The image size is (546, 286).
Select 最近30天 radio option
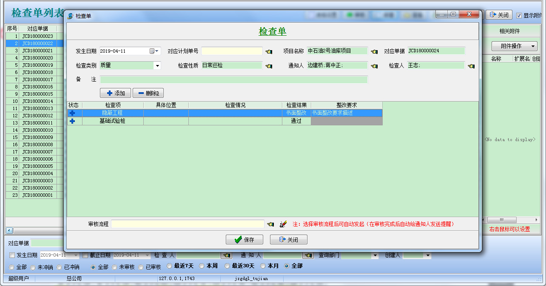[227, 266]
